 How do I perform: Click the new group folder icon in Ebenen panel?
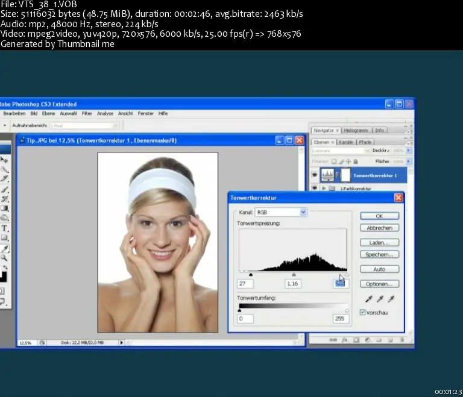379,340
